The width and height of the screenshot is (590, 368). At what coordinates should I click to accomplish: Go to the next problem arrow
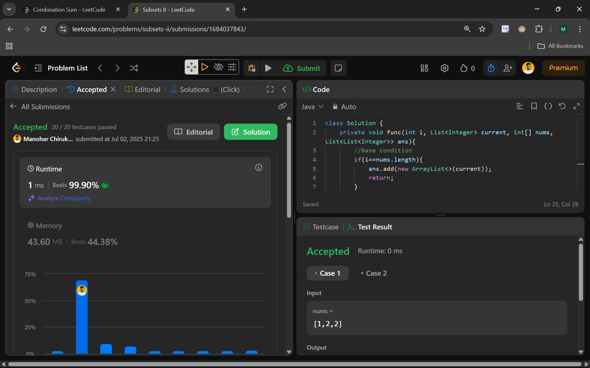117,68
